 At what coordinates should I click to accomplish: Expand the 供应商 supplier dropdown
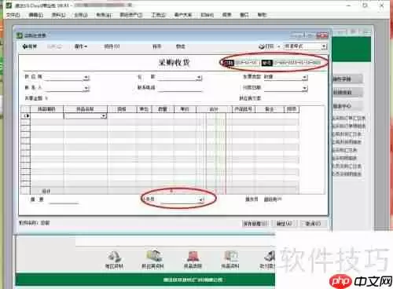pos(86,78)
